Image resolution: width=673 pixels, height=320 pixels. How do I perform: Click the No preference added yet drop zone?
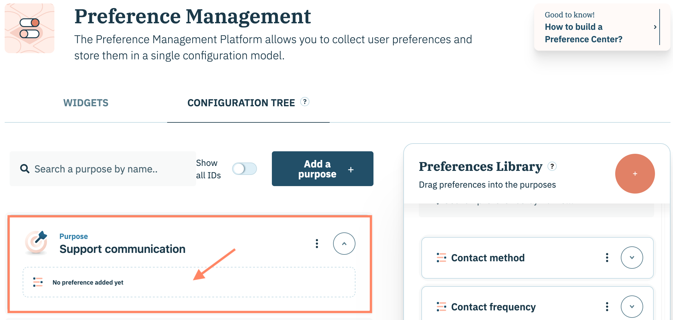tap(189, 282)
